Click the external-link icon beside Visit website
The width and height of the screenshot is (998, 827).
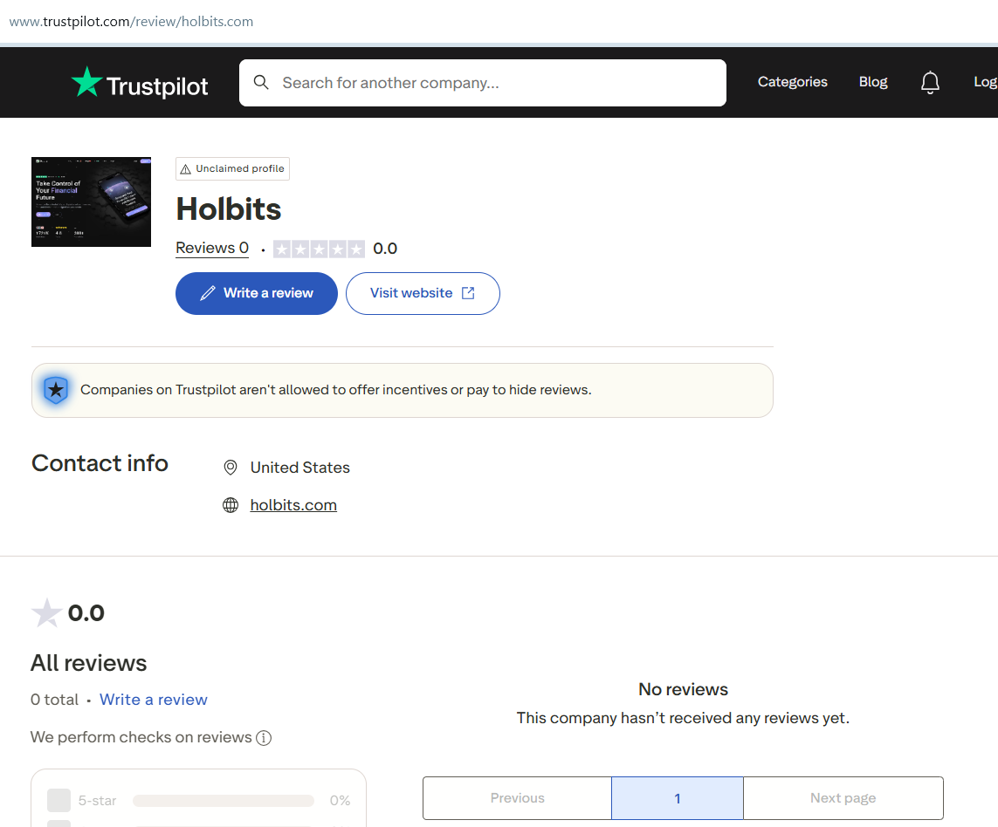coord(468,293)
